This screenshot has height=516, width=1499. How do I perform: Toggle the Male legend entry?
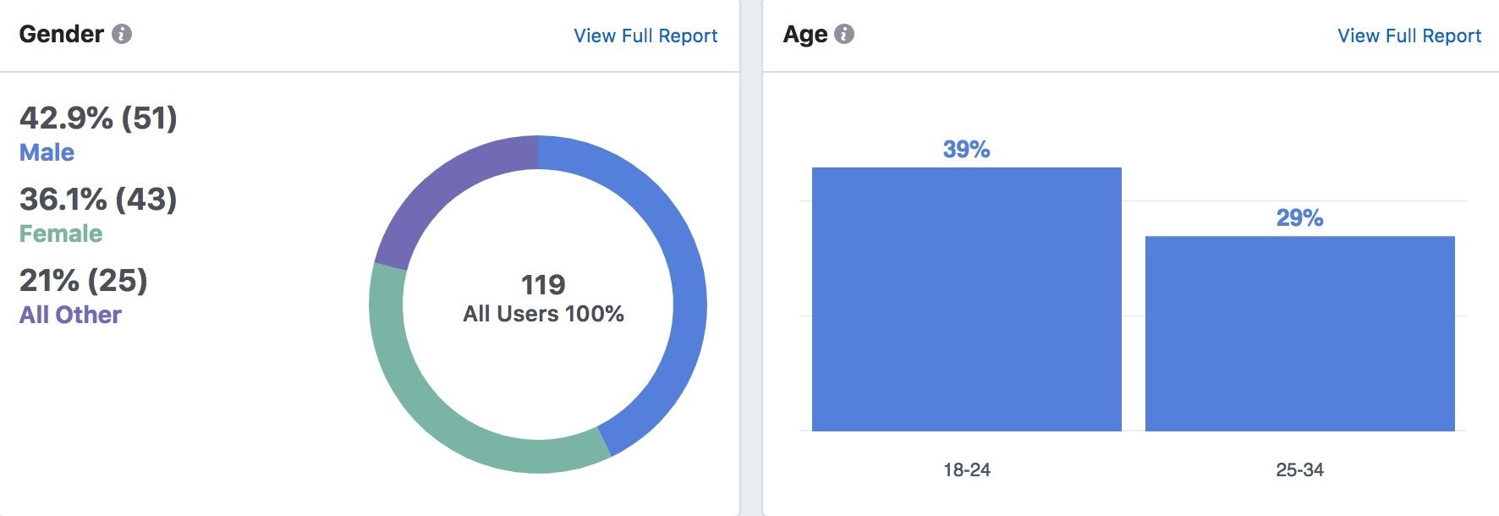click(47, 152)
